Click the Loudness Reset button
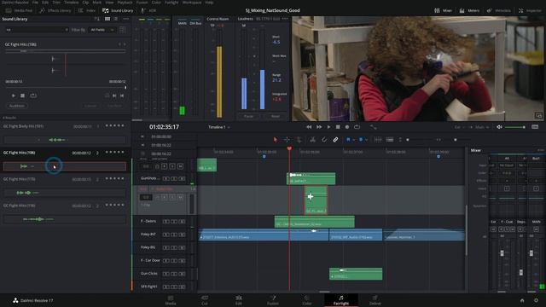This screenshot has height=307, width=546. click(276, 116)
